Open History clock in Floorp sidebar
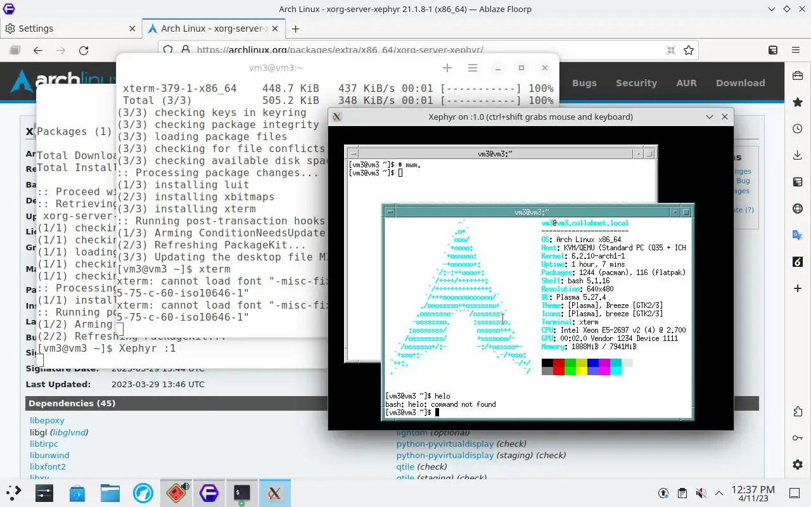 [x=798, y=129]
